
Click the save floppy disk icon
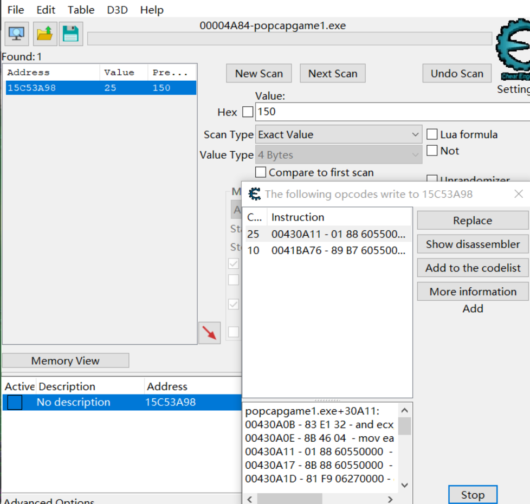pyautogui.click(x=70, y=34)
